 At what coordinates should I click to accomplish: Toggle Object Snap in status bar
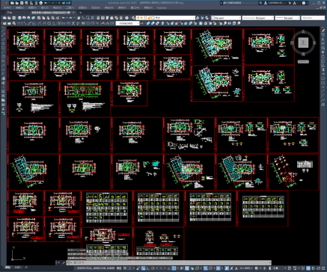pos(174,268)
